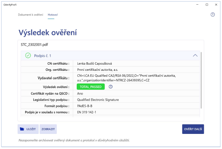Click the PAdES-B-B format value
The image size is (222, 149).
pyautogui.click(x=85, y=106)
